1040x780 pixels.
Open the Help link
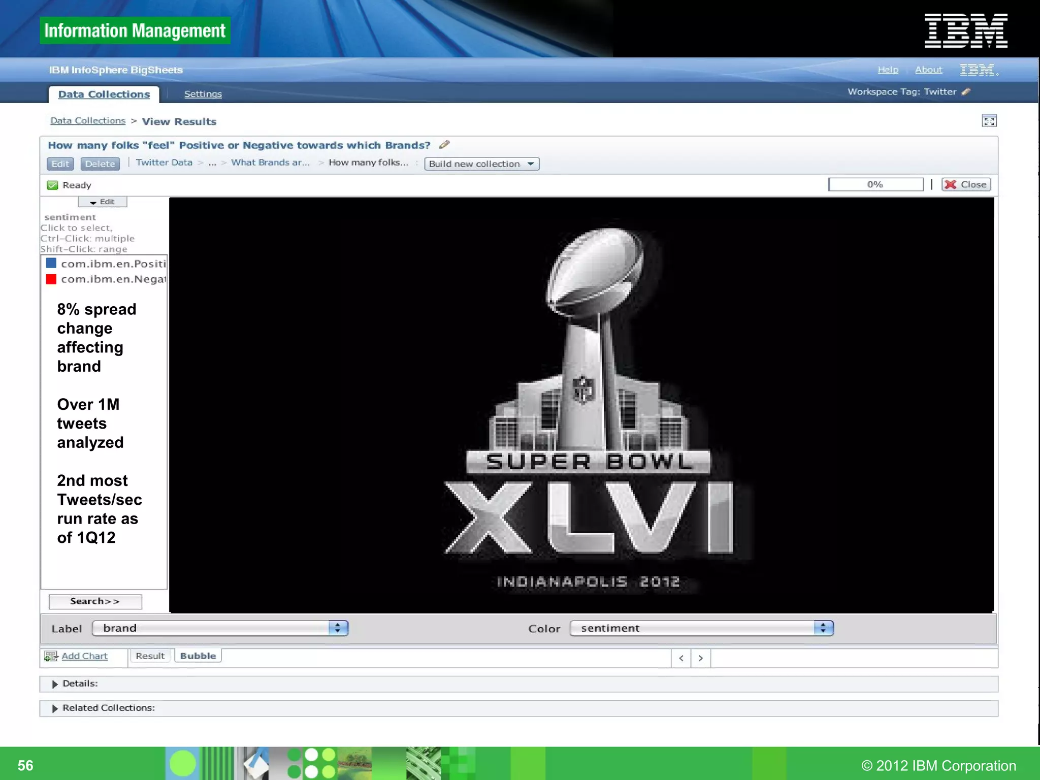pos(888,70)
